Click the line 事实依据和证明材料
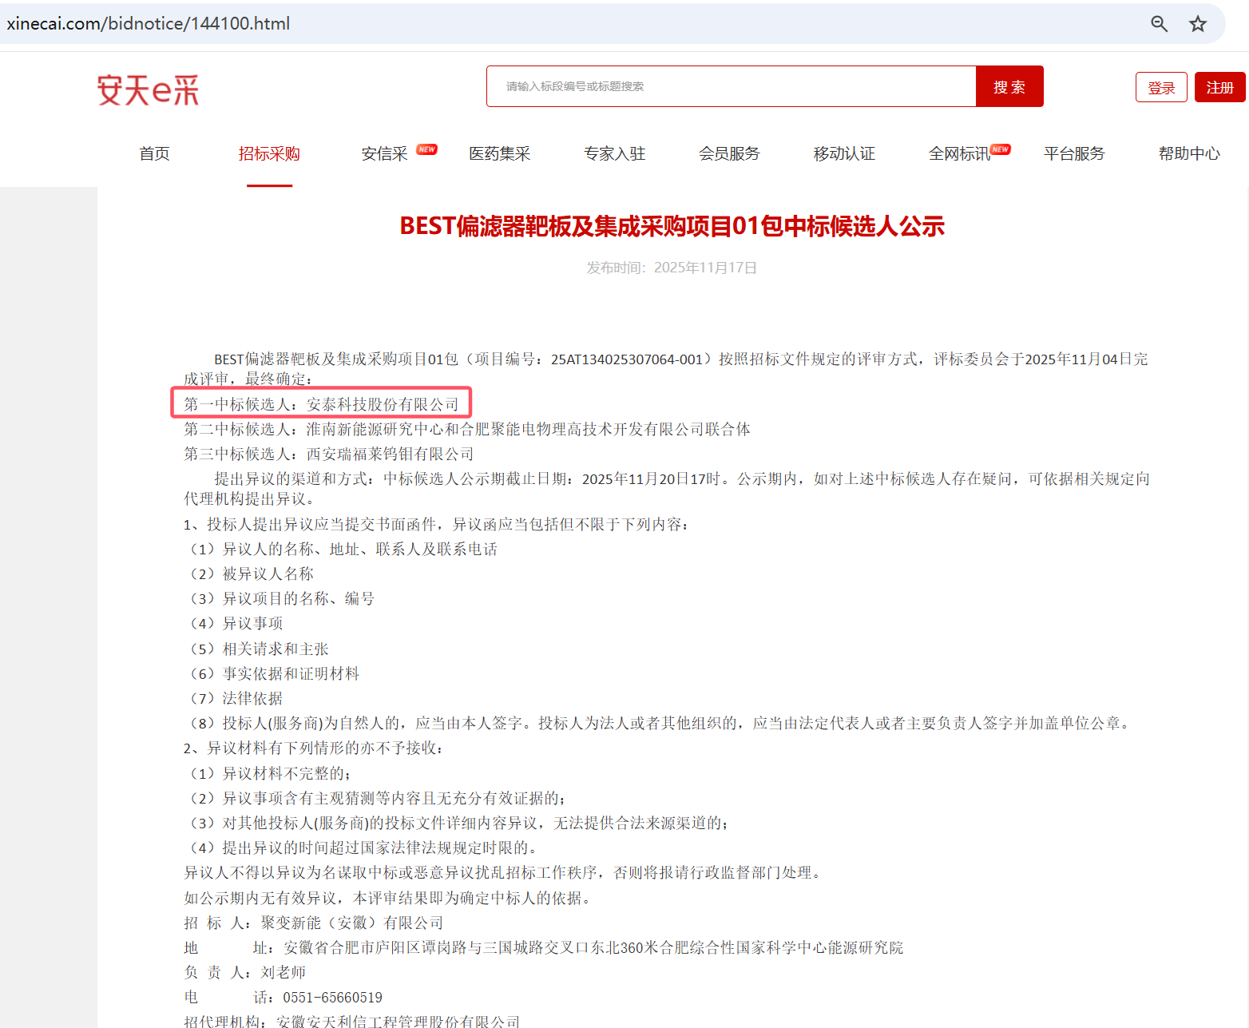1249x1028 pixels. (x=274, y=673)
